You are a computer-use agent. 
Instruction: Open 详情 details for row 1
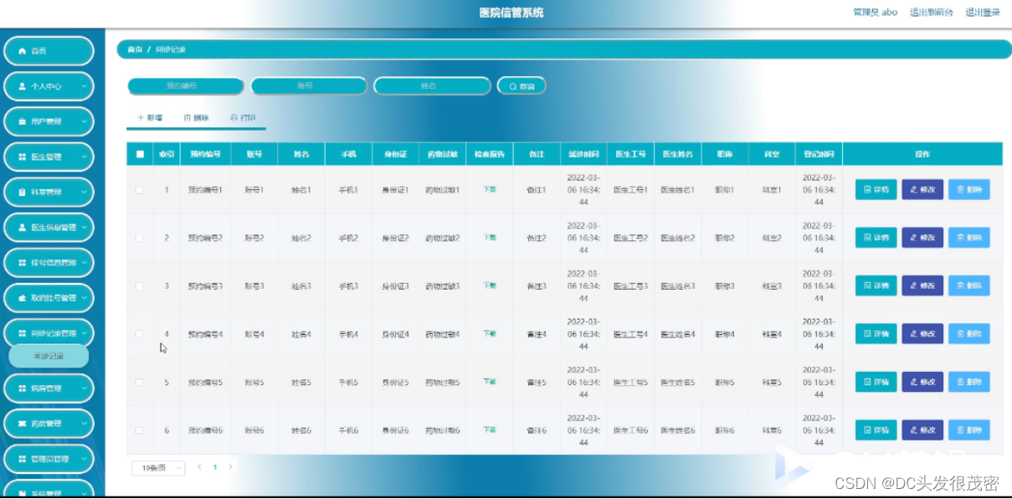(876, 190)
